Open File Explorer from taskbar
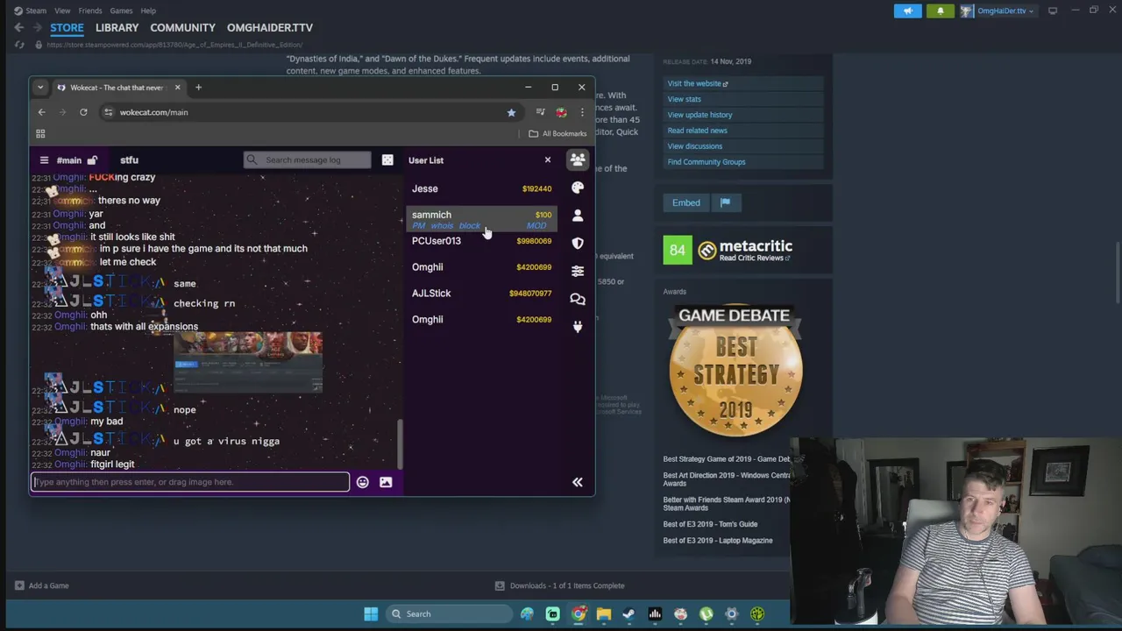 click(x=604, y=613)
